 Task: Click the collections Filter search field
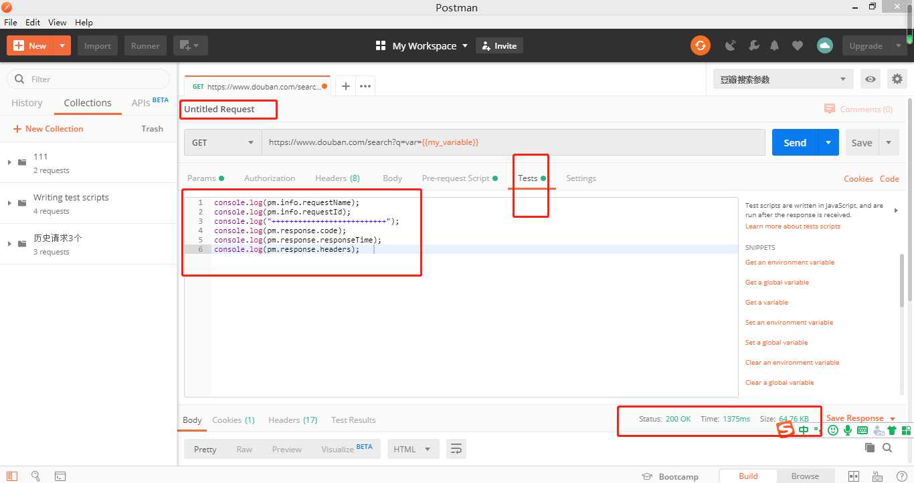point(88,79)
